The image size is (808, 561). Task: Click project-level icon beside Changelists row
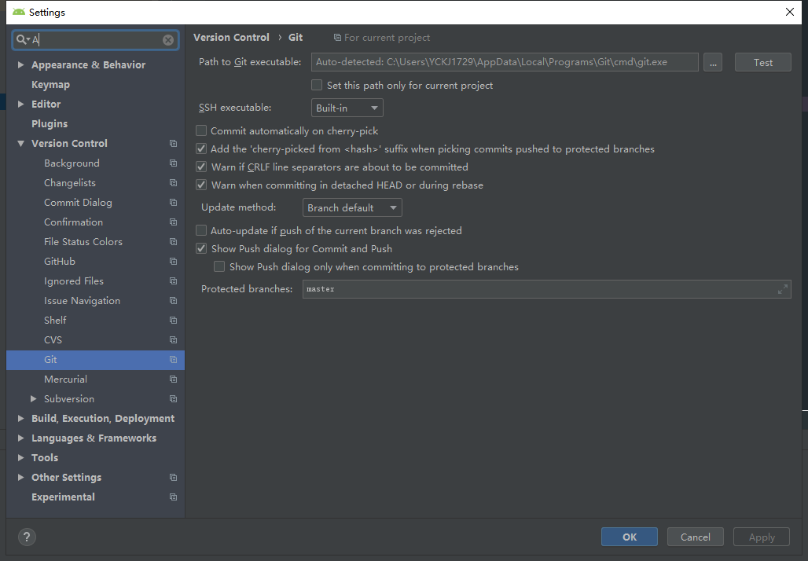coord(173,183)
